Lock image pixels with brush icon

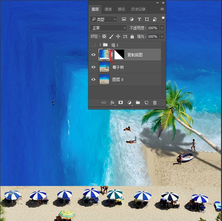pyautogui.click(x=111, y=36)
